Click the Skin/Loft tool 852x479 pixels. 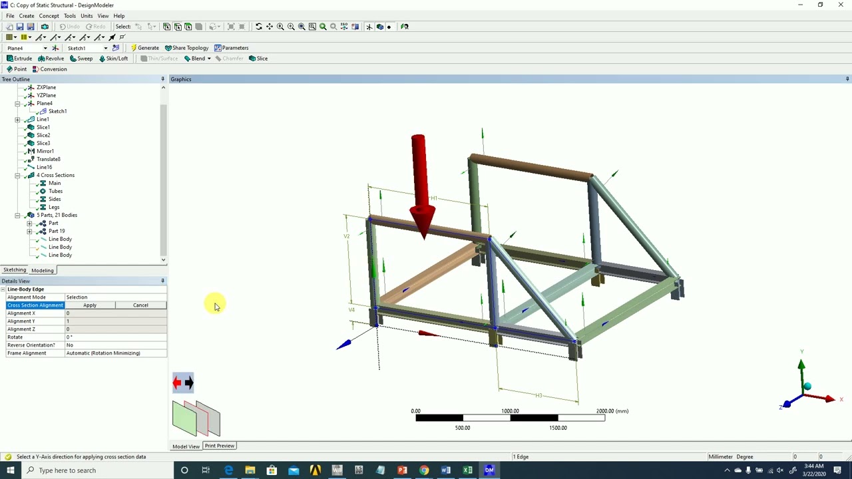pyautogui.click(x=113, y=59)
